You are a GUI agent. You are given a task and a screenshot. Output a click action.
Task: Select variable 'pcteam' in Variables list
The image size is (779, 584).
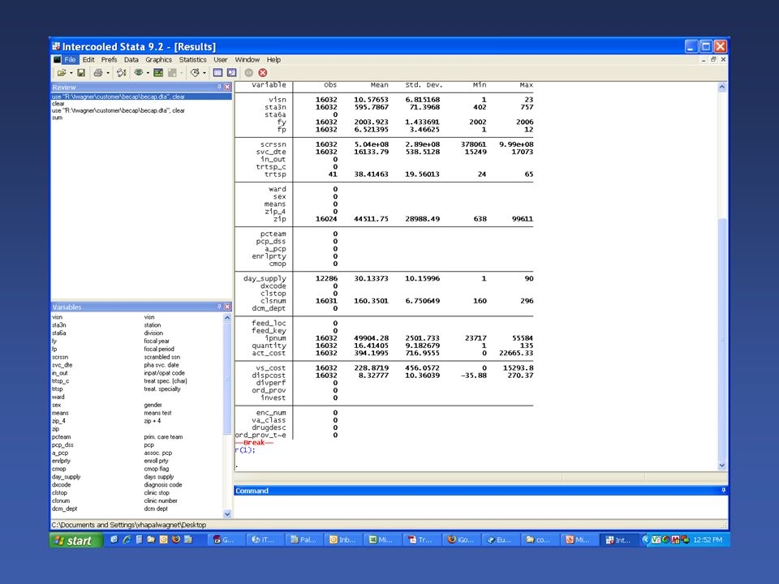61,437
